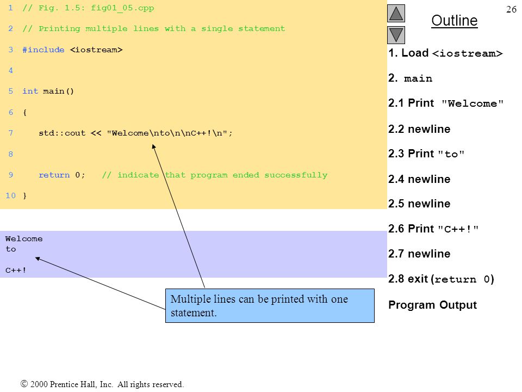Screen dimensions: 522x392
Task: Open the underlined Outline heading link
Action: (x=455, y=21)
